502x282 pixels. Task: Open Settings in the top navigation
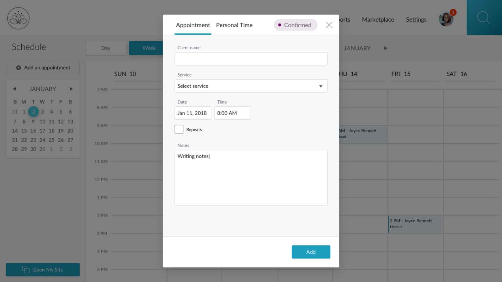pos(416,19)
